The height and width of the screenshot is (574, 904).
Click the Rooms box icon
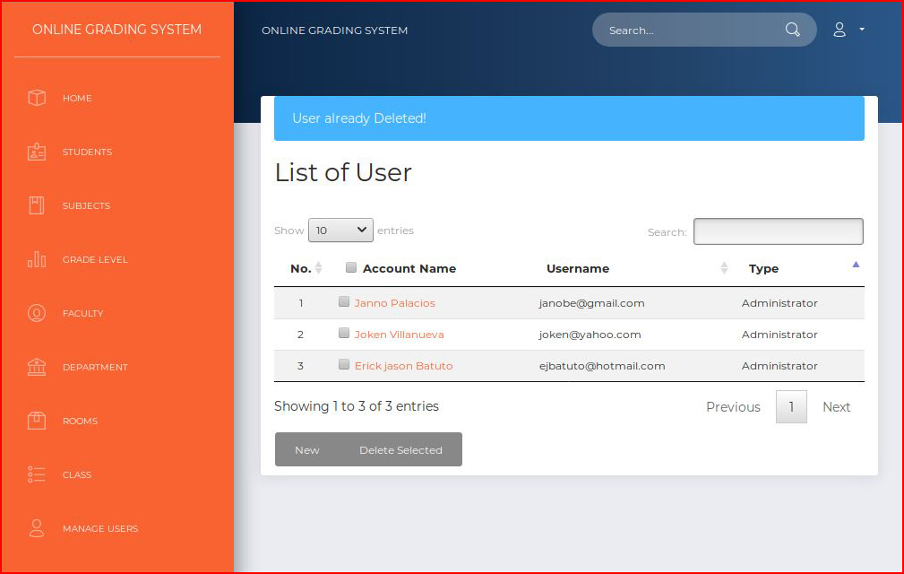coord(37,421)
